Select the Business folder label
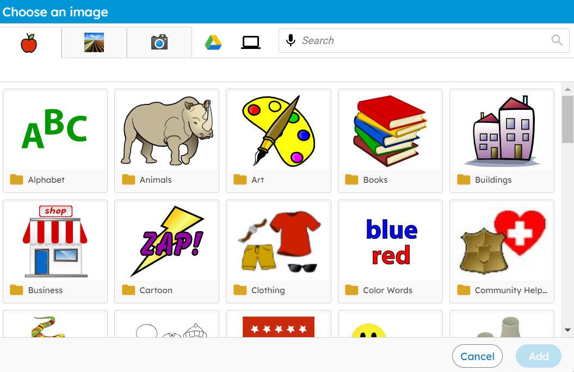Viewport: 574px width, 372px height. (x=45, y=290)
